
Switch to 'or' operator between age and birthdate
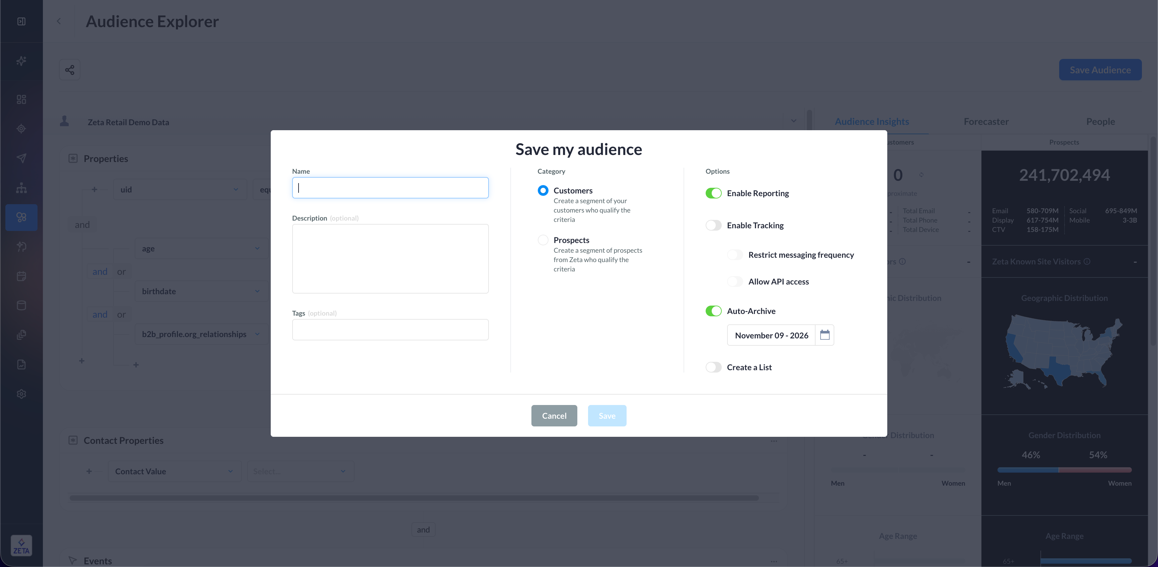tap(121, 271)
